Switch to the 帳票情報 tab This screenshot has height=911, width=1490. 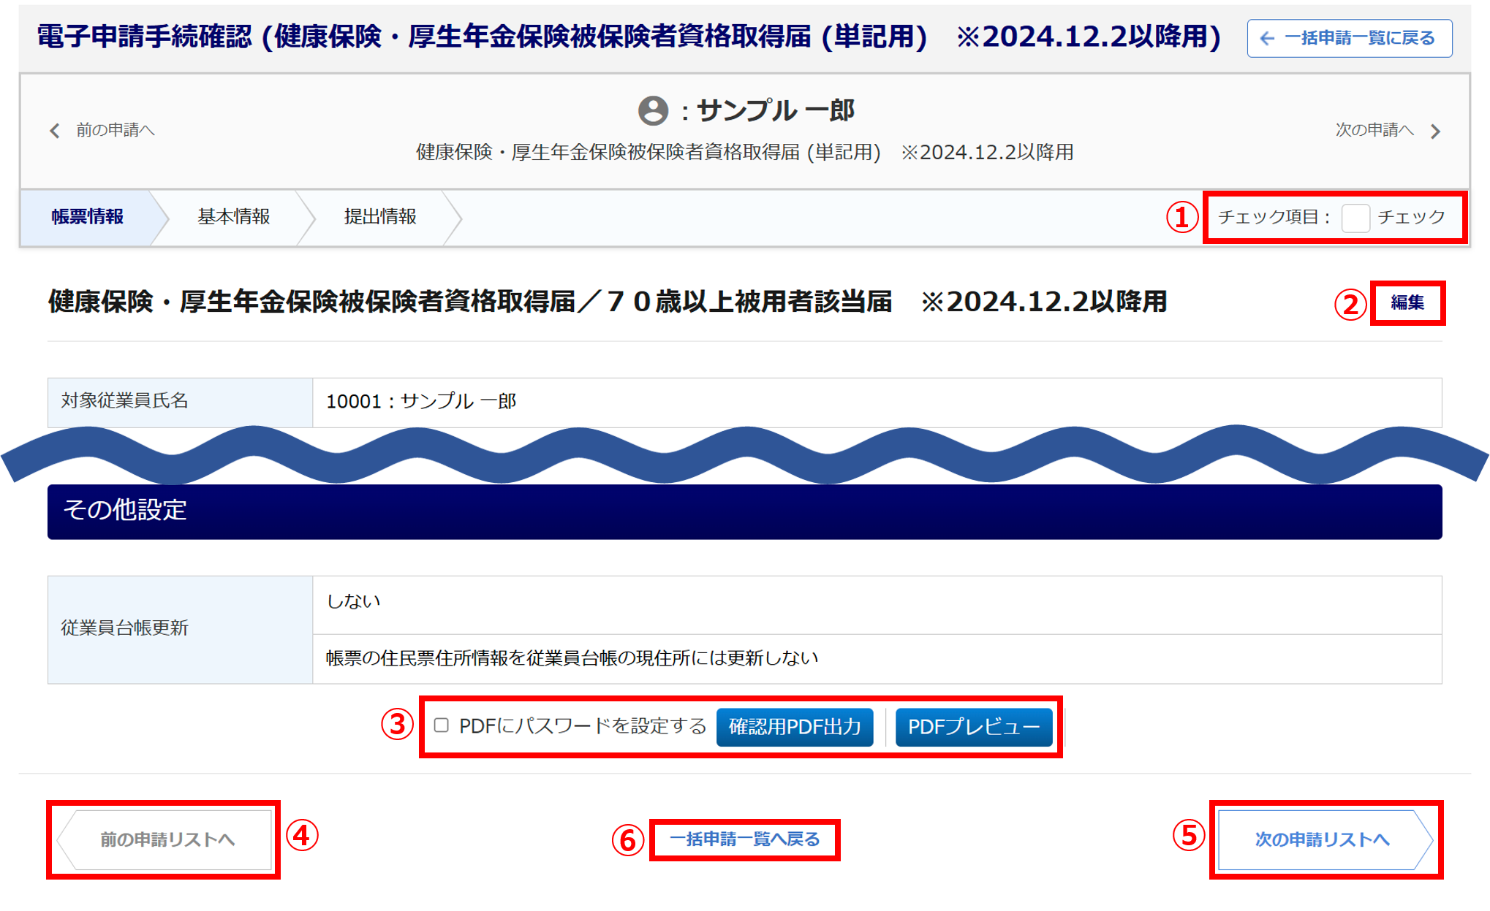pyautogui.click(x=87, y=217)
